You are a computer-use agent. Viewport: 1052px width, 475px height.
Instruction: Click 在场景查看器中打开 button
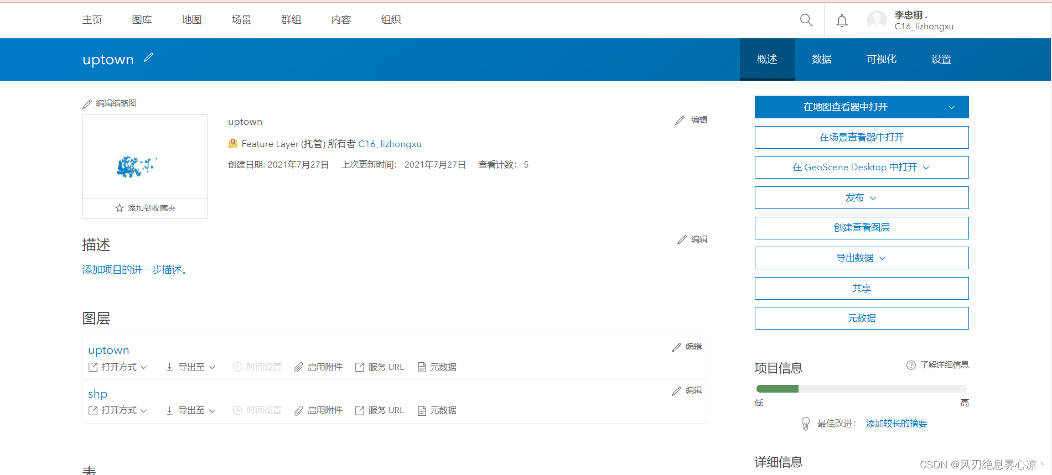[x=862, y=137]
